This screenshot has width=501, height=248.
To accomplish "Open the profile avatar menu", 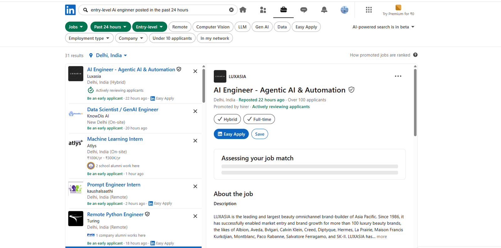I will [x=344, y=10].
